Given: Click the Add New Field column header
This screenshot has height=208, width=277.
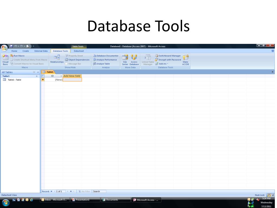Looking at the screenshot, I should (x=72, y=76).
